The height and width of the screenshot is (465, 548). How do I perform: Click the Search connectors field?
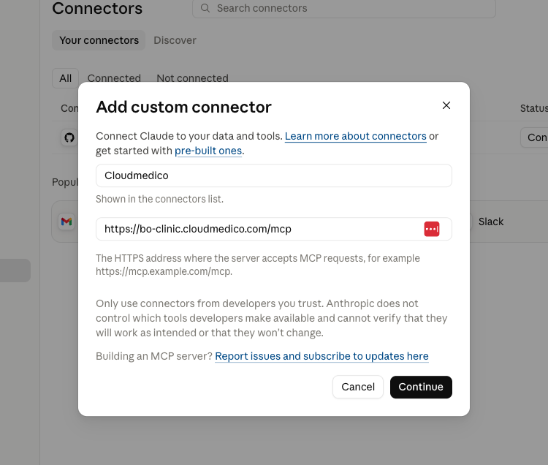(x=344, y=8)
